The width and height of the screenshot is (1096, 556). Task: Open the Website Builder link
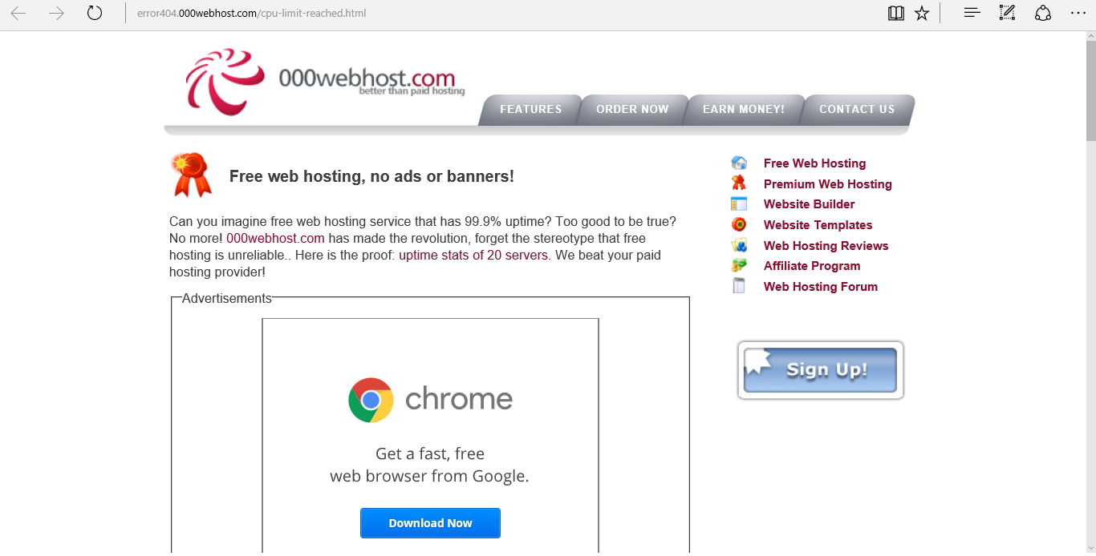pos(809,204)
